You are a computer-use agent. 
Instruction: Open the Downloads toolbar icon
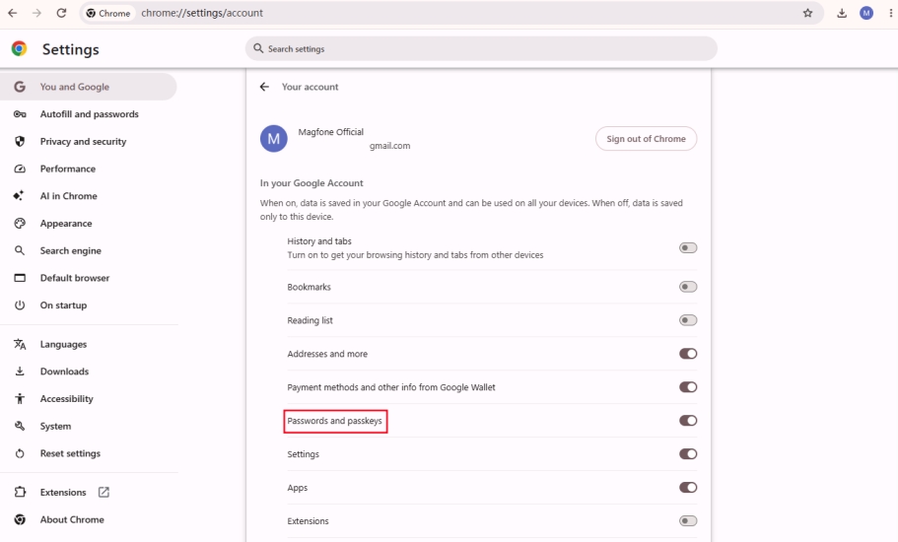point(841,13)
